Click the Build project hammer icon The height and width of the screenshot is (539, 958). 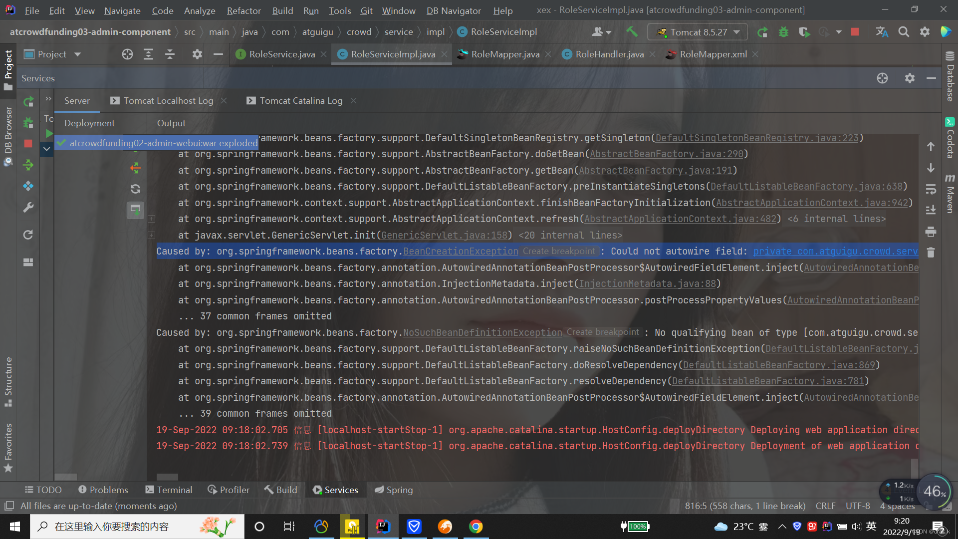(x=632, y=32)
